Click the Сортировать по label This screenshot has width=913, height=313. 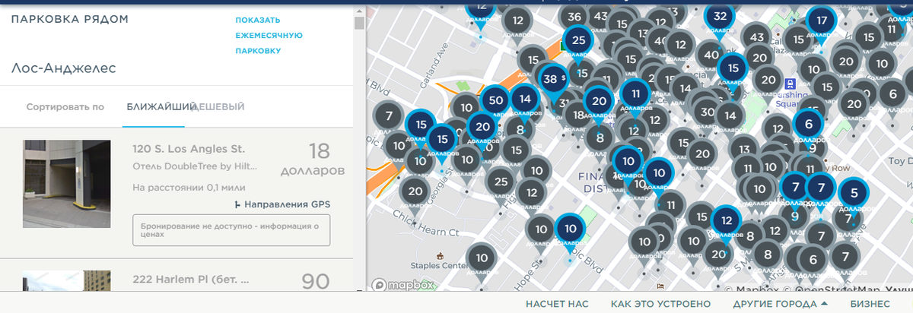click(x=65, y=107)
